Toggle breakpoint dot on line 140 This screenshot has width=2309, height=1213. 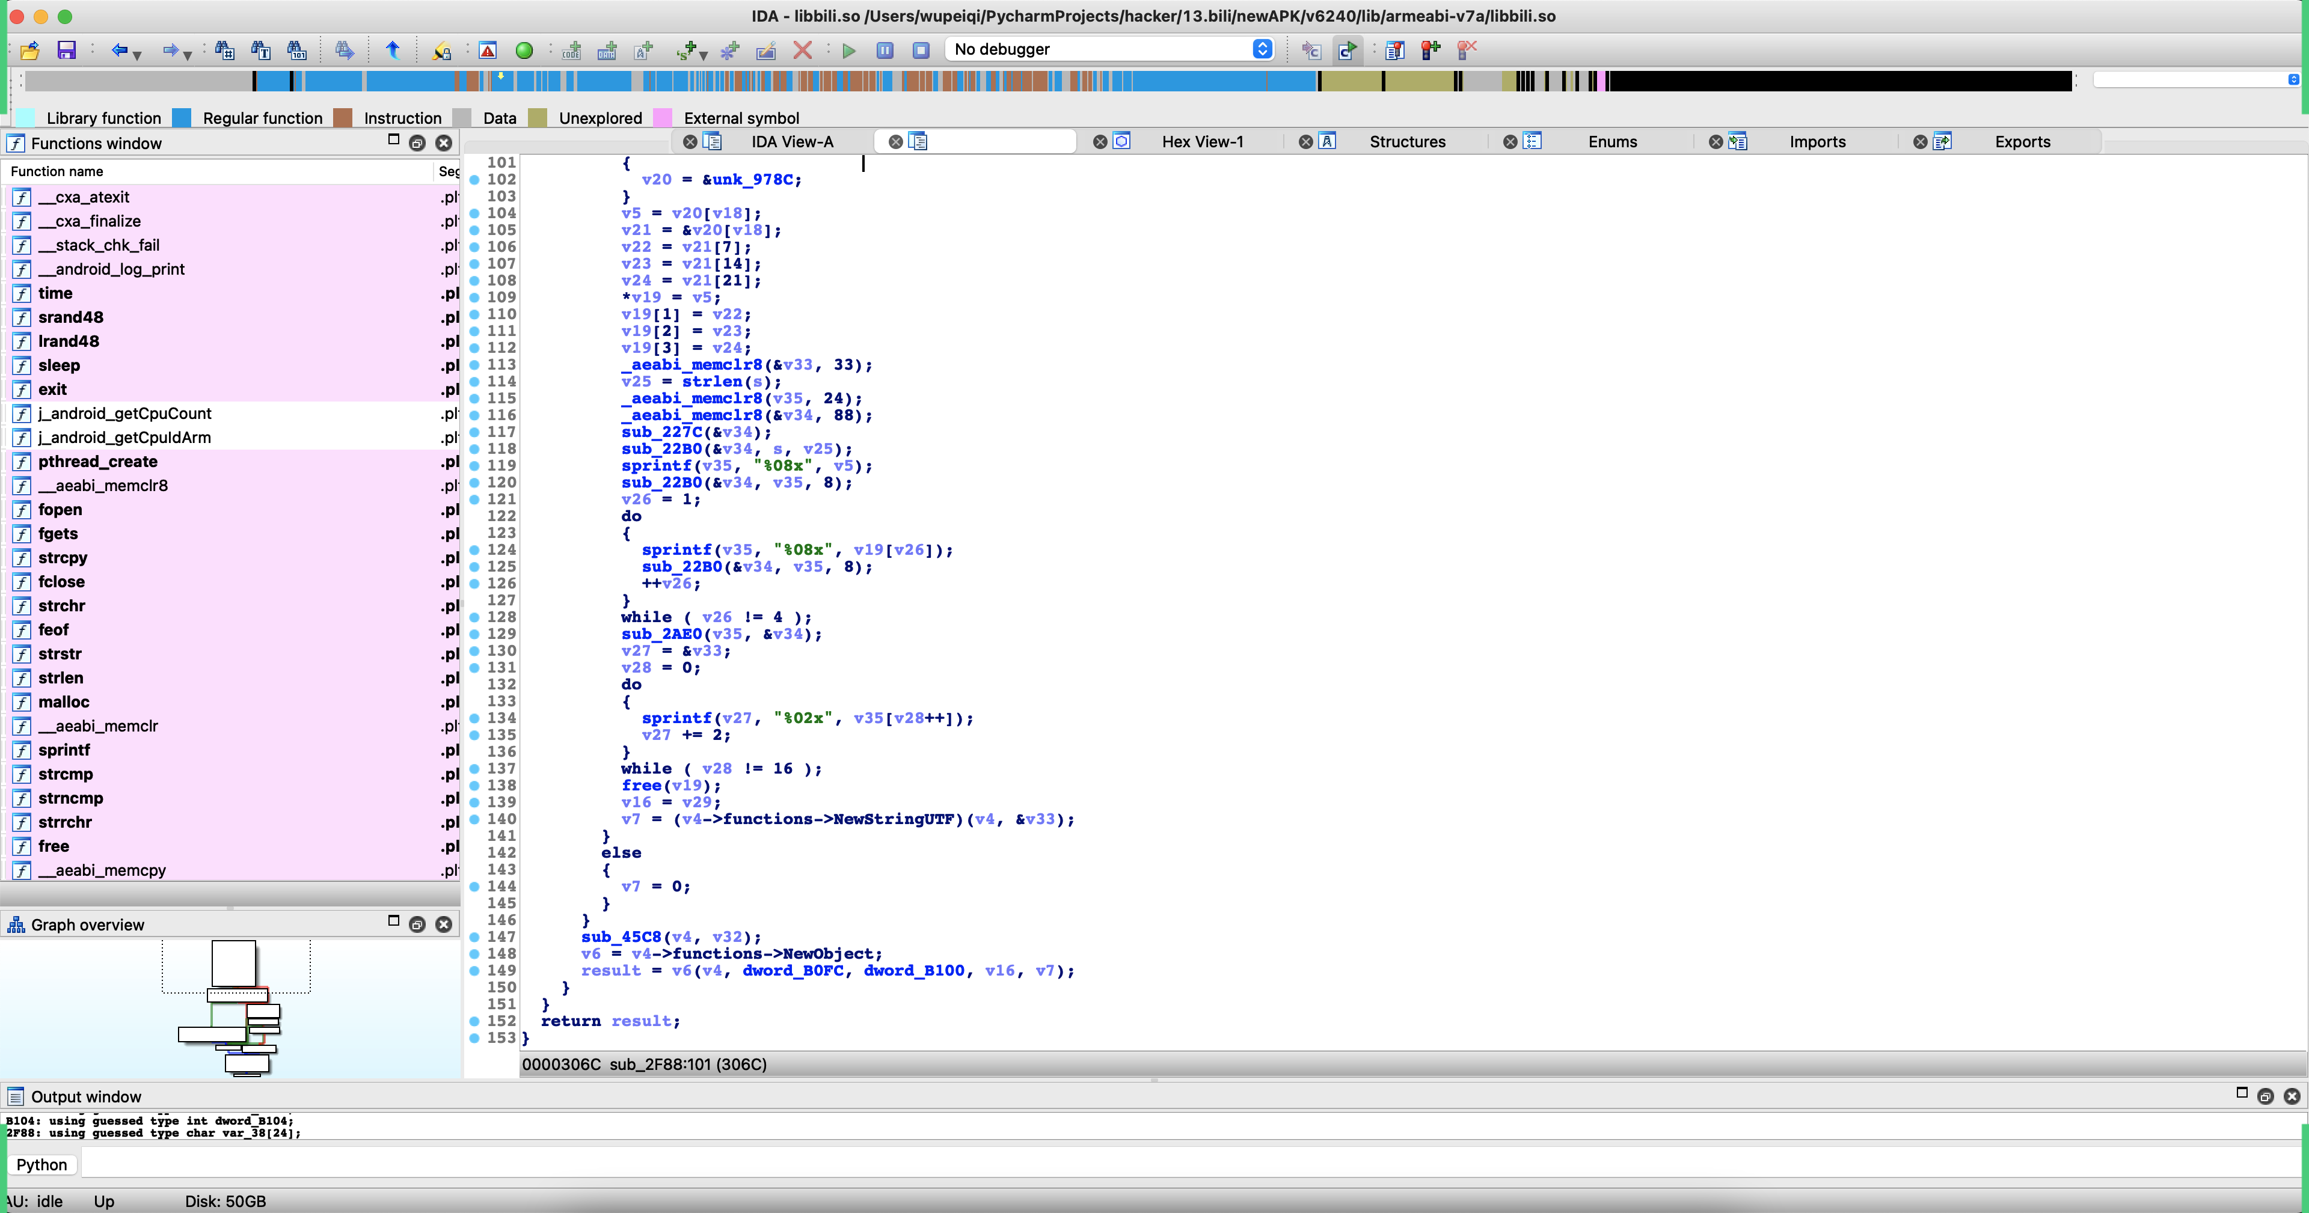point(474,819)
